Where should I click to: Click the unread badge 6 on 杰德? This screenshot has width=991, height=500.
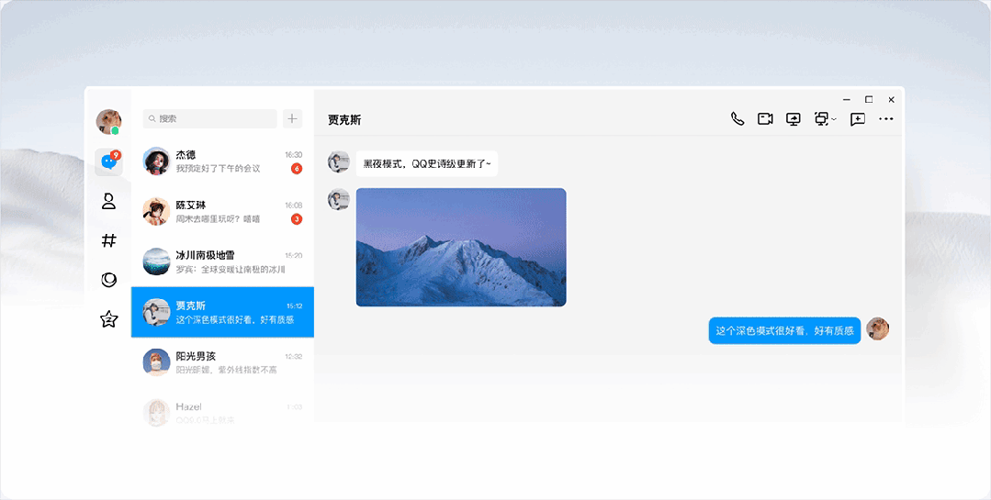tap(297, 169)
